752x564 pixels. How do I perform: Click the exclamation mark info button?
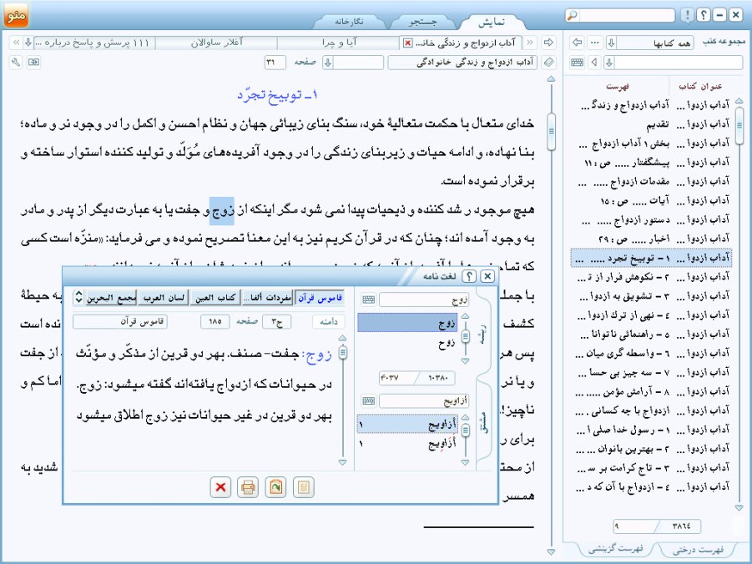[x=687, y=15]
